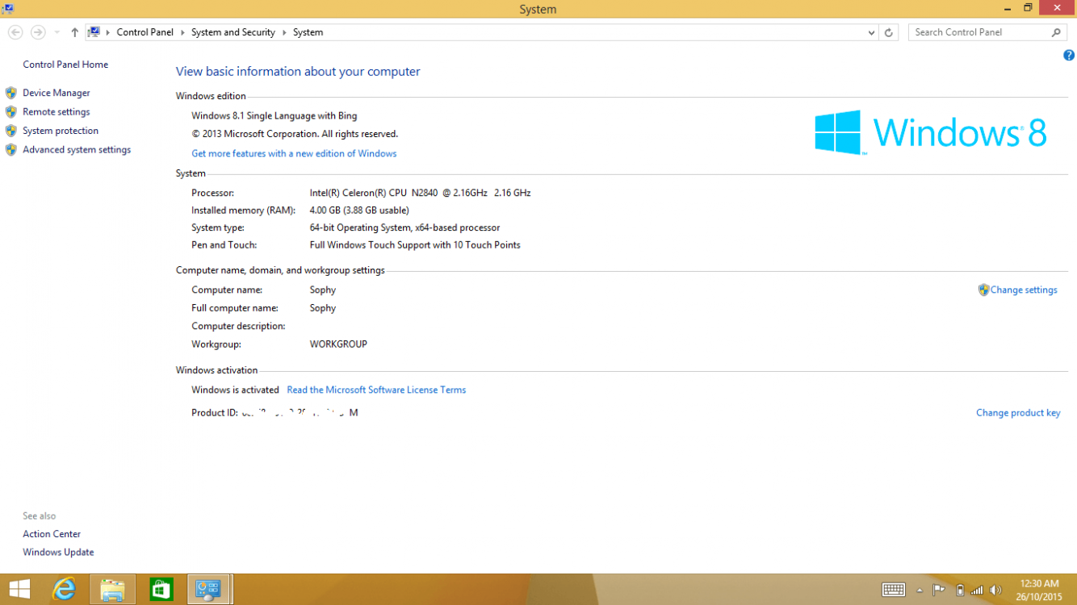Viewport: 1077px width, 605px height.
Task: Click shield icon beside Advanced system settings
Action: click(10, 150)
